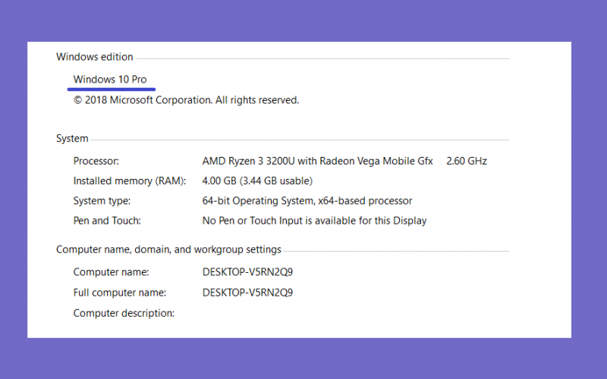Click the DESKTOP-V5RN2Q9 computer name value
607x379 pixels.
[248, 272]
